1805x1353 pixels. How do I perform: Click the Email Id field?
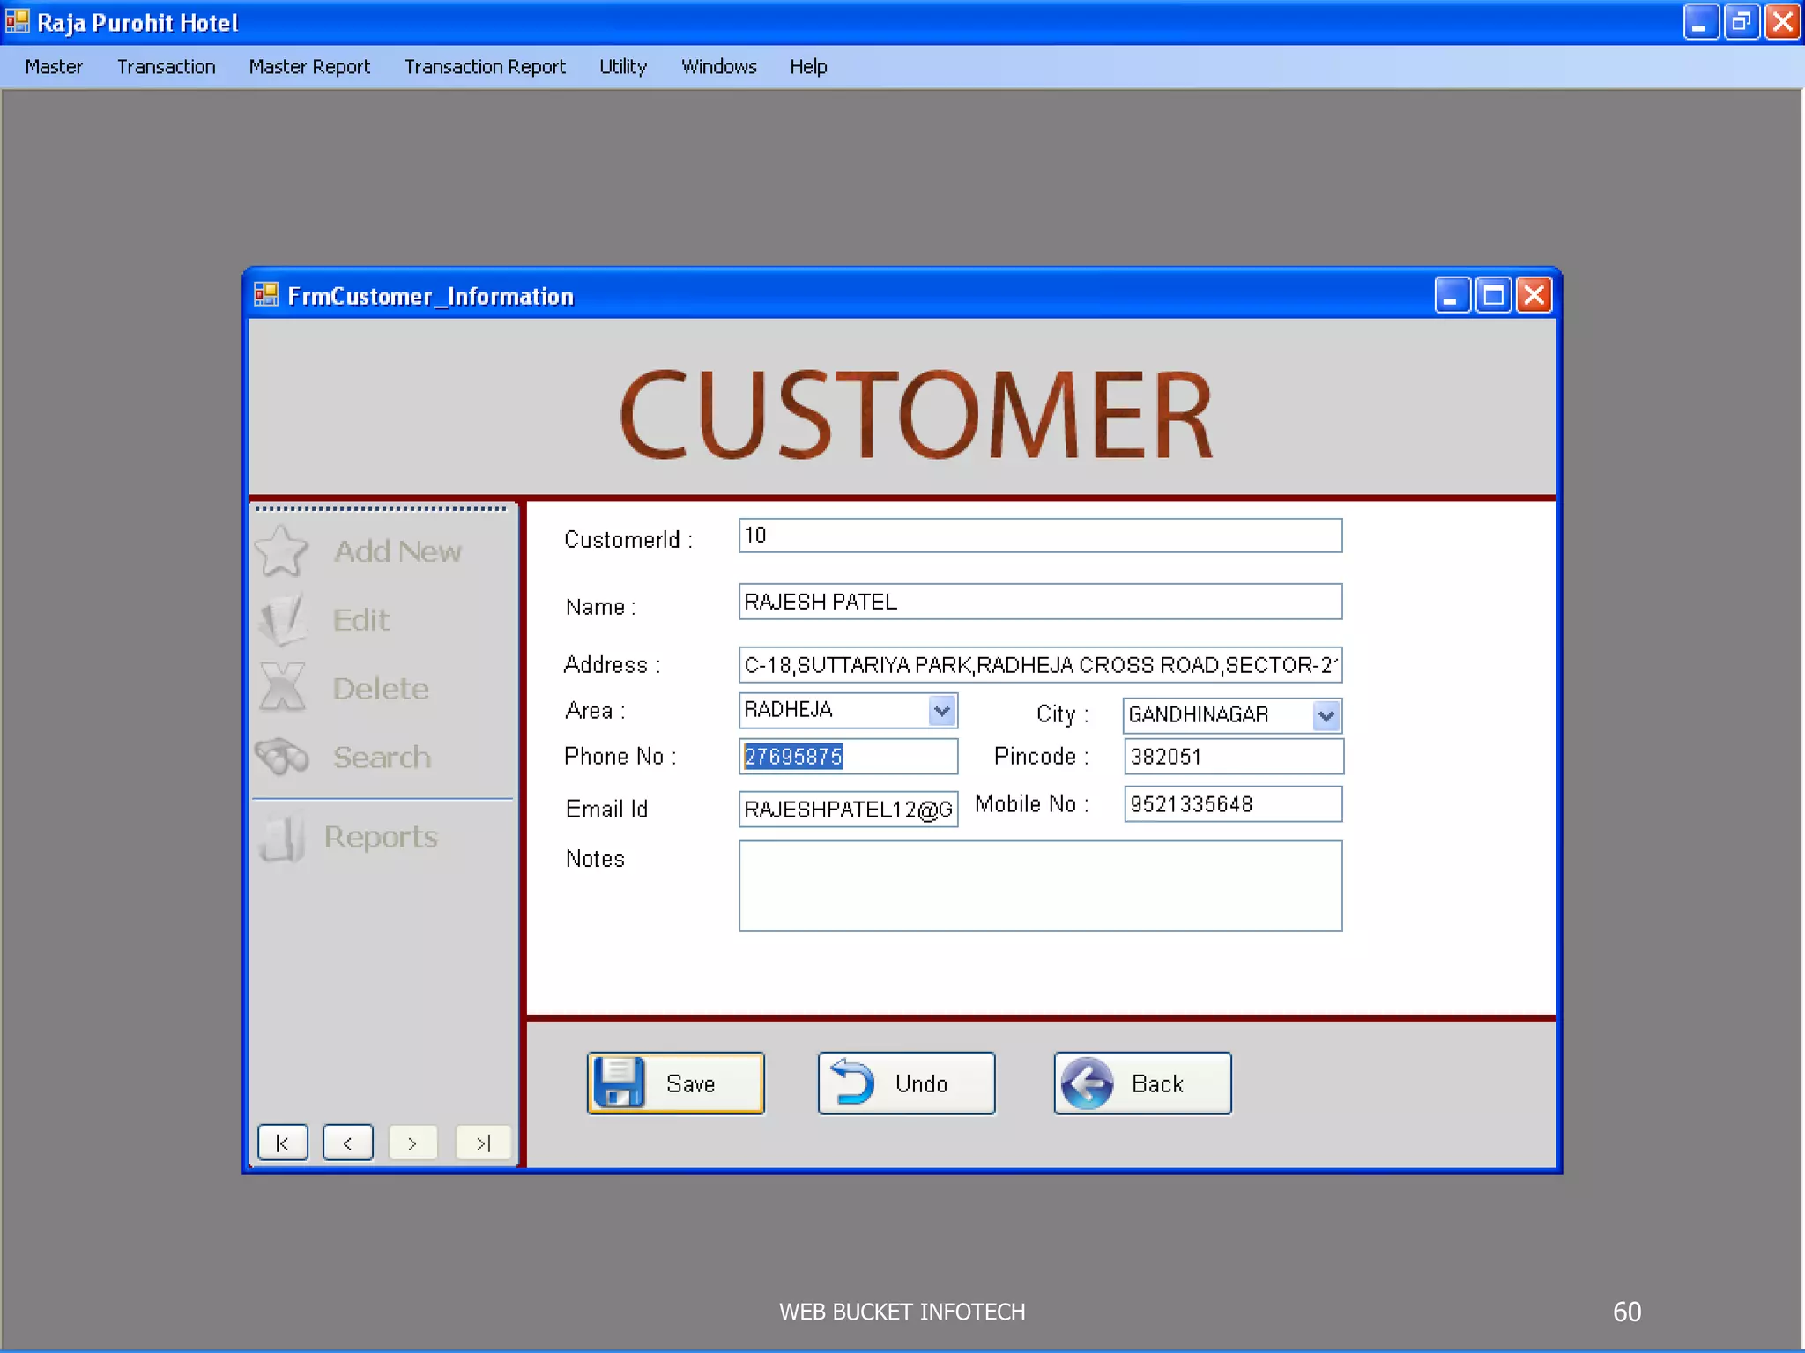pos(848,810)
